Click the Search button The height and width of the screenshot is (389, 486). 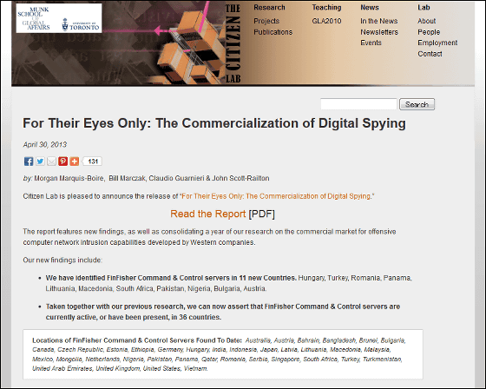417,104
